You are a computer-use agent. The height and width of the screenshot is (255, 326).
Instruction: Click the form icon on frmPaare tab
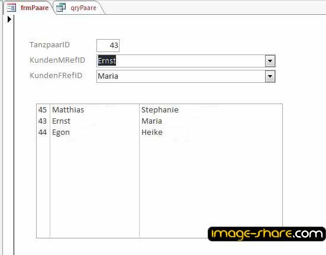point(11,8)
